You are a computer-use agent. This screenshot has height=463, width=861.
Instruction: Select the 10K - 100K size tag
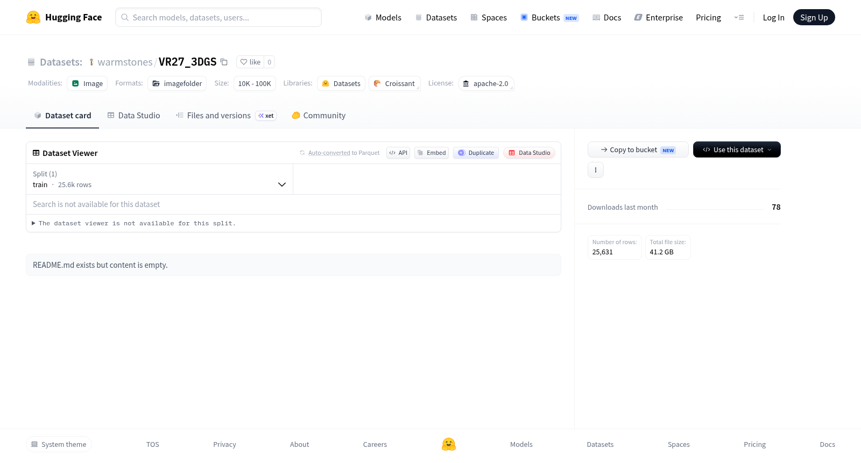255,83
